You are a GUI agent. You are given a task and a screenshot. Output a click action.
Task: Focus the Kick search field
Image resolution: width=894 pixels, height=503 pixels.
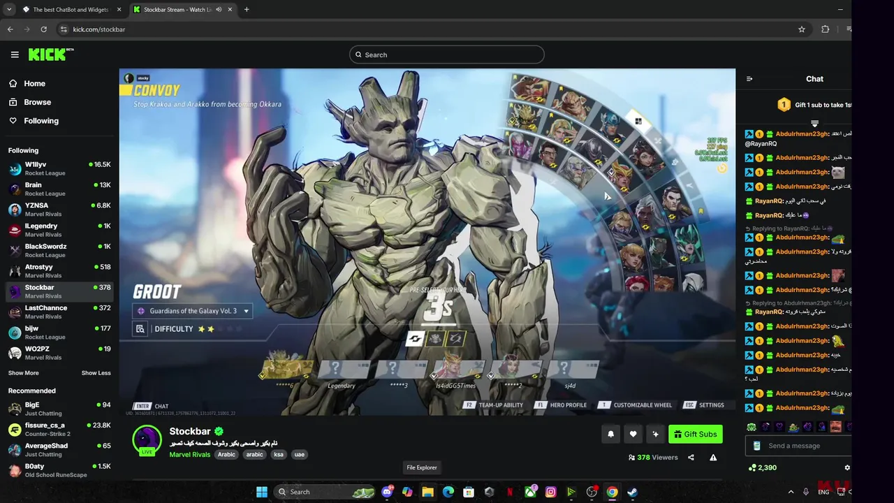447,54
